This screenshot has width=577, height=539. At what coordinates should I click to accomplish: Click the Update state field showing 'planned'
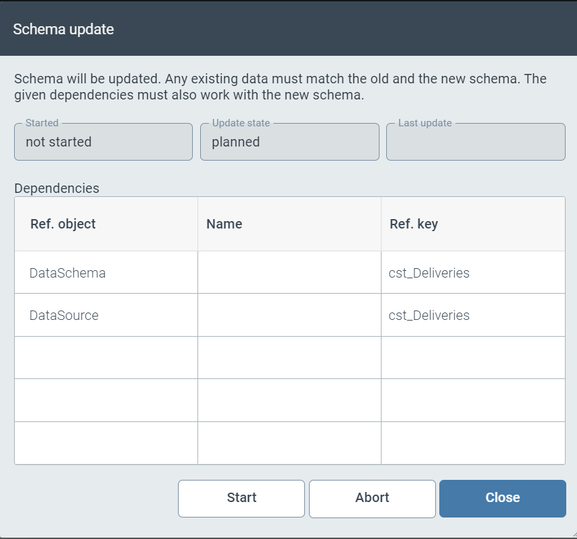coord(289,142)
